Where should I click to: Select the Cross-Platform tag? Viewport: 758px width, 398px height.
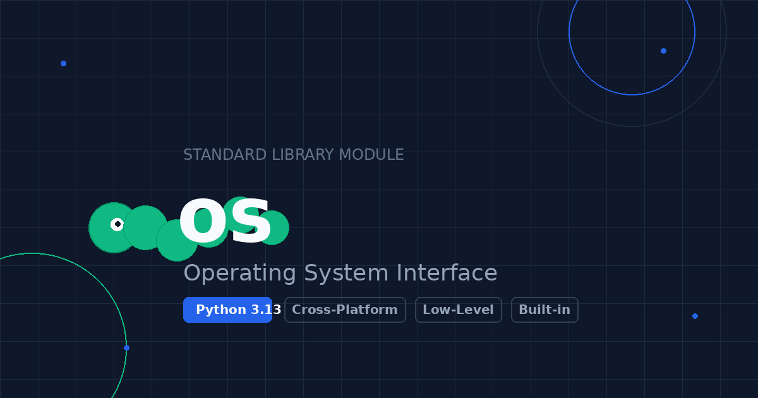click(x=345, y=310)
